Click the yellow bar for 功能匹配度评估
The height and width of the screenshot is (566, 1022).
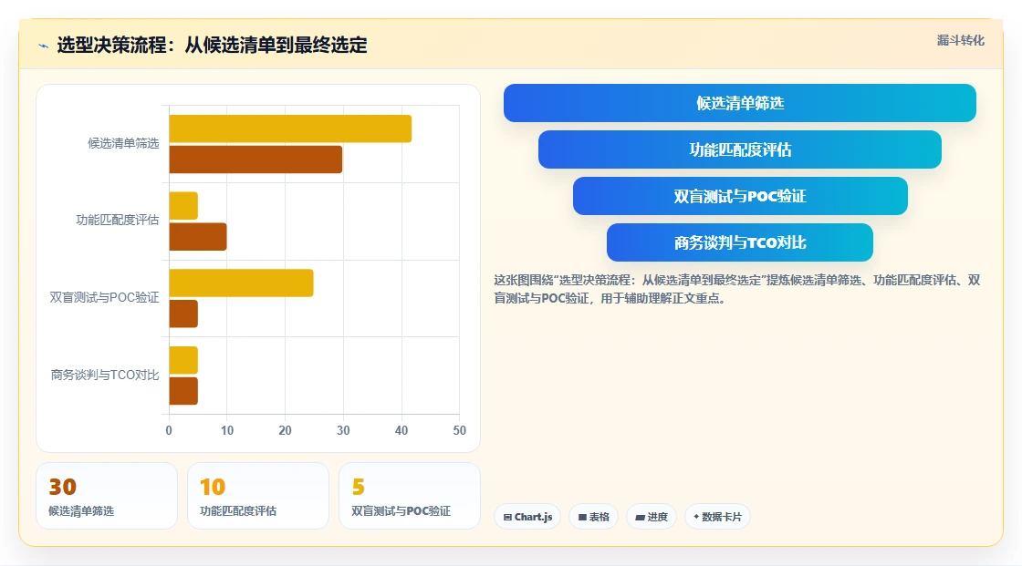[183, 206]
